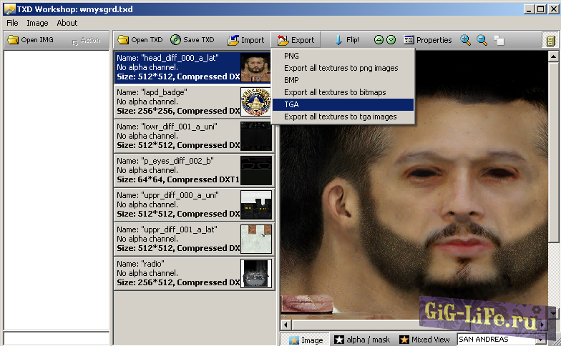This screenshot has width=561, height=346.
Task: Toggle the Export dropdown button
Action: point(296,40)
